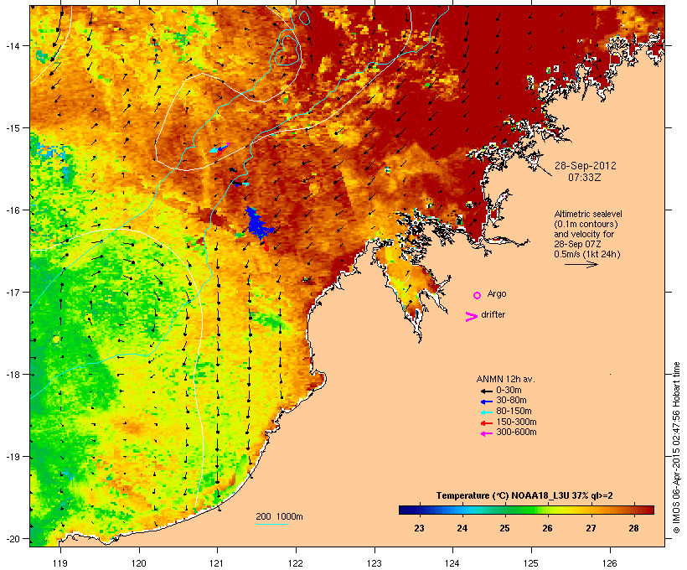Click the 200 1000m isobath label
Viewport: 687px width, 570px height.
(279, 516)
